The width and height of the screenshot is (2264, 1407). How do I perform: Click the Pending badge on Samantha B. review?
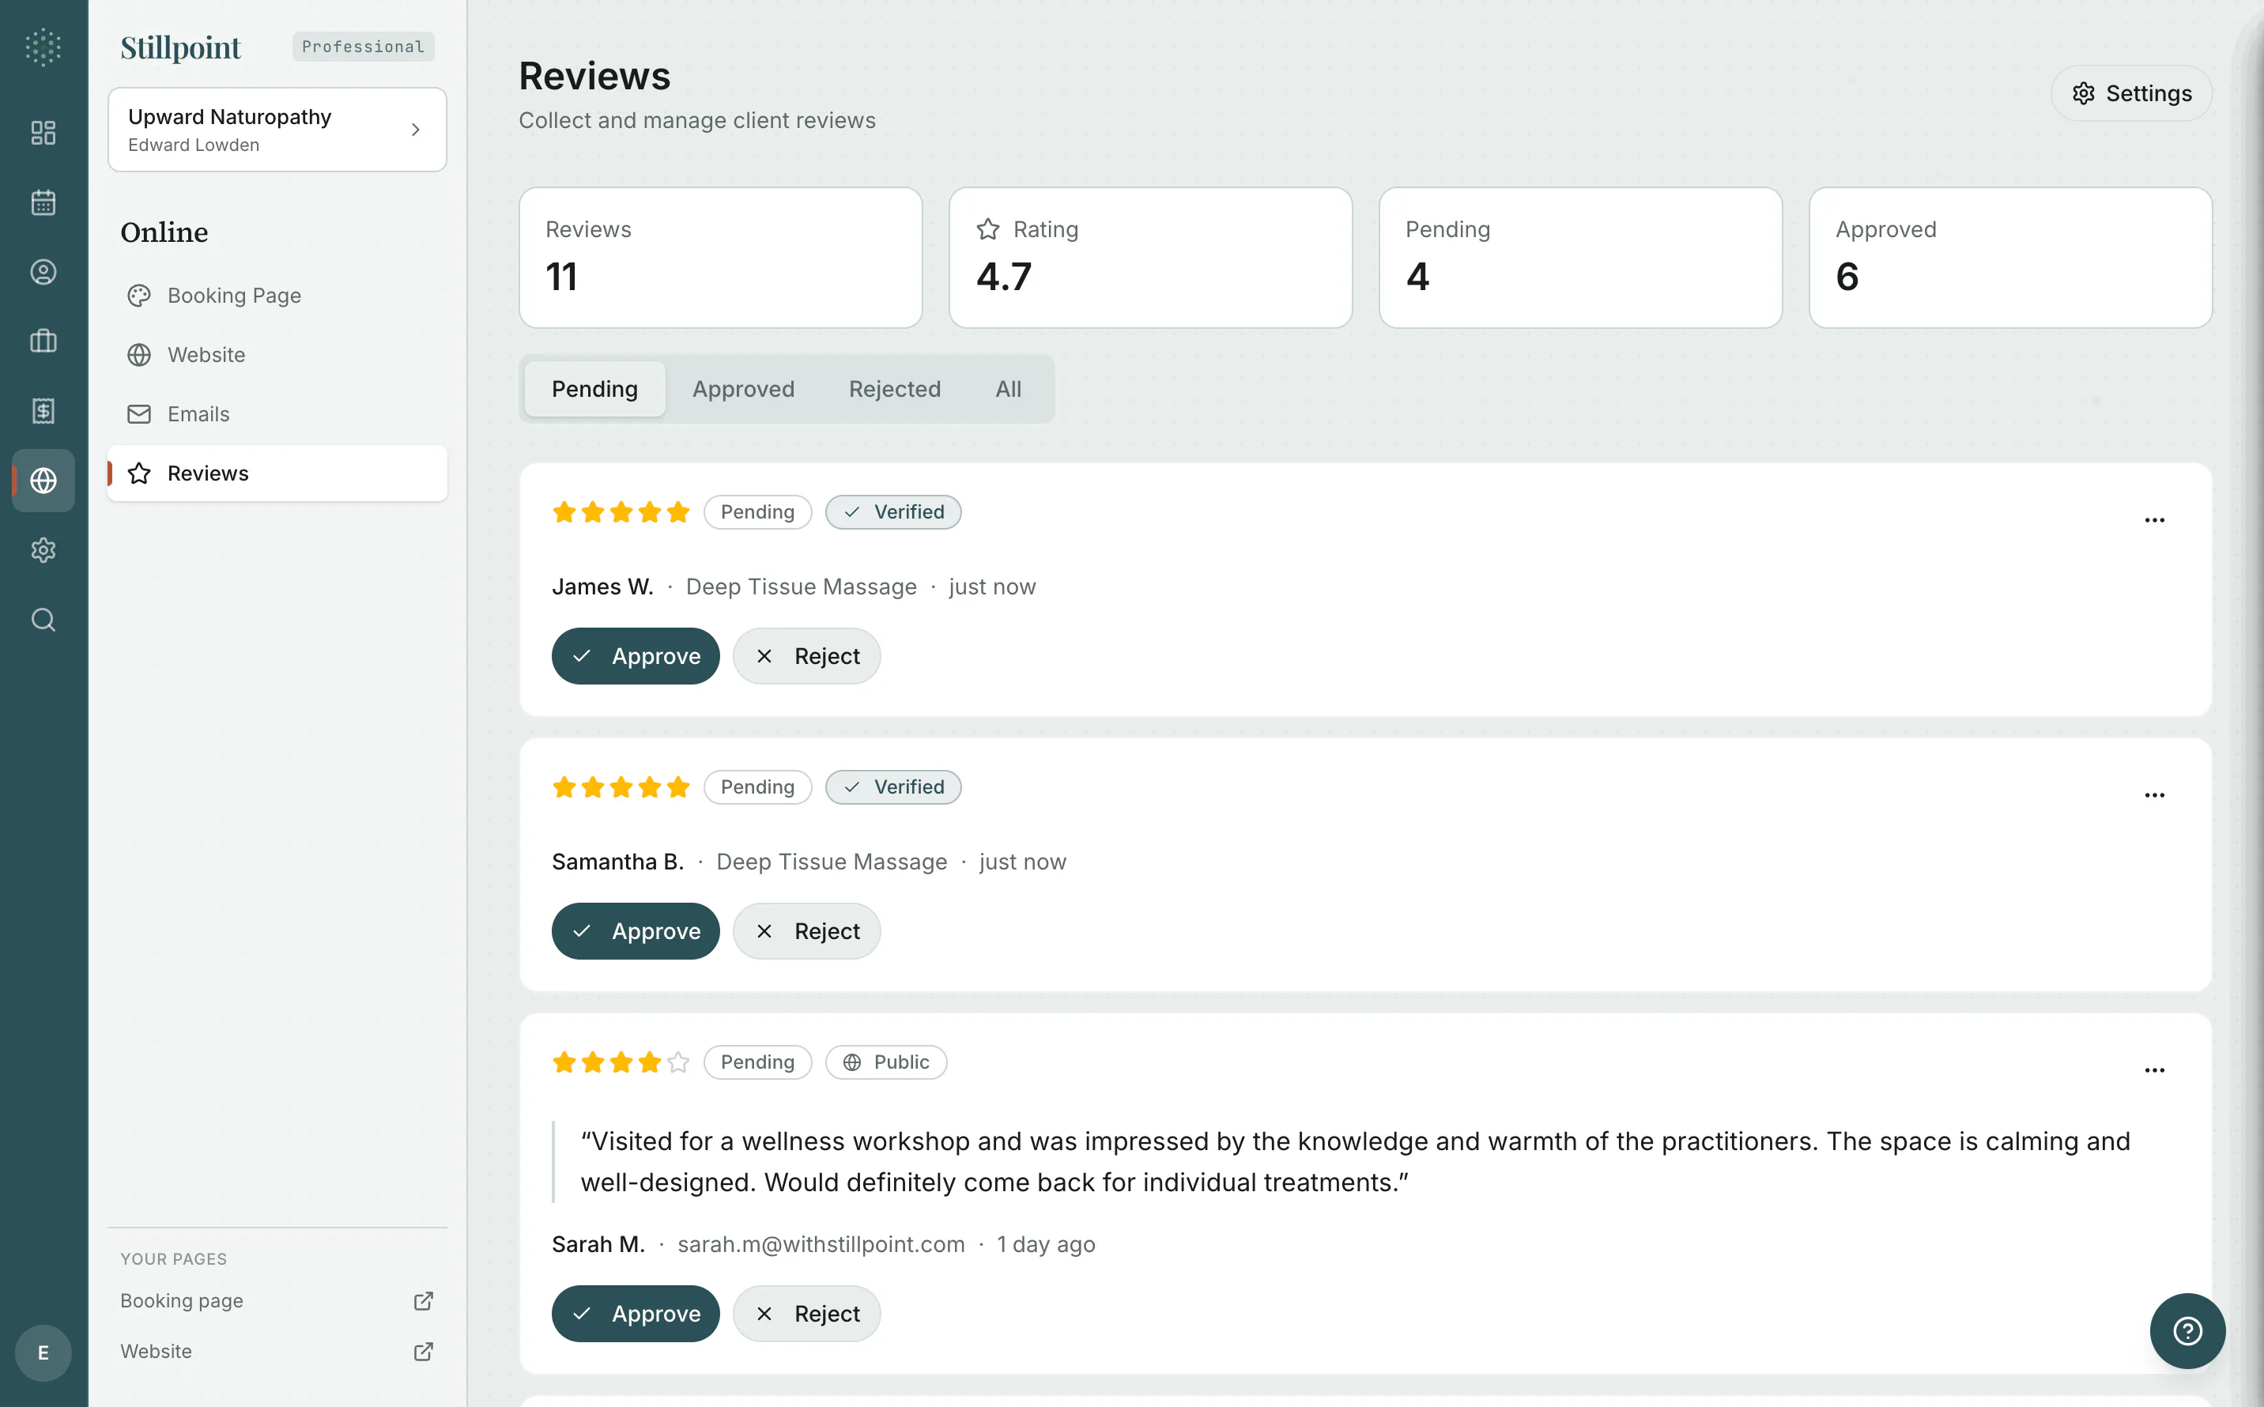[x=757, y=787]
